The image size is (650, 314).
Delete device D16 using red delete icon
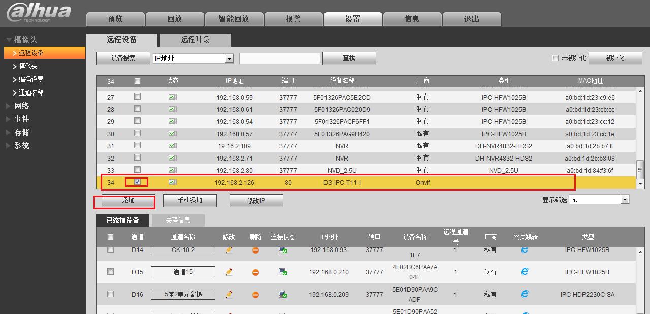(x=255, y=294)
